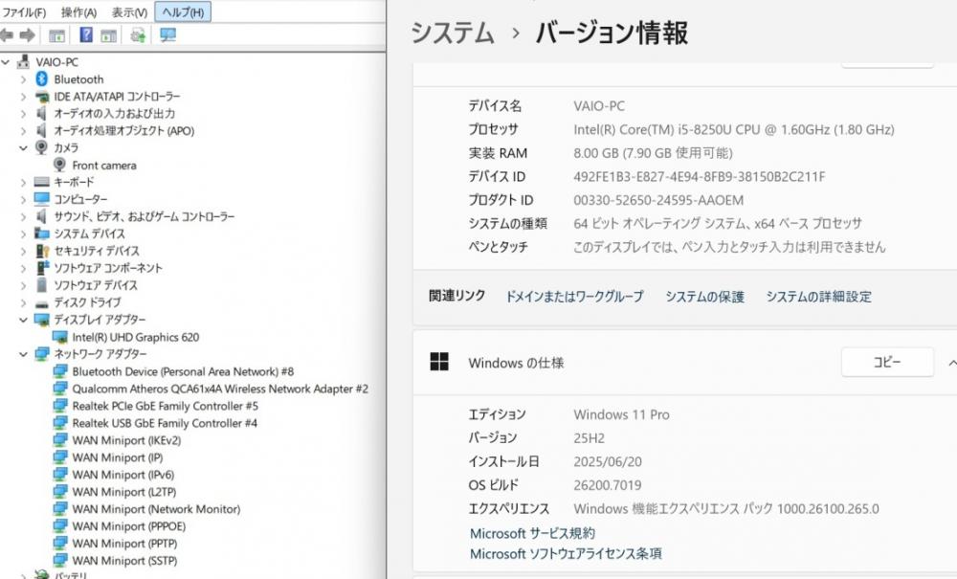Click the webcam icon beside カメラ

[x=41, y=147]
